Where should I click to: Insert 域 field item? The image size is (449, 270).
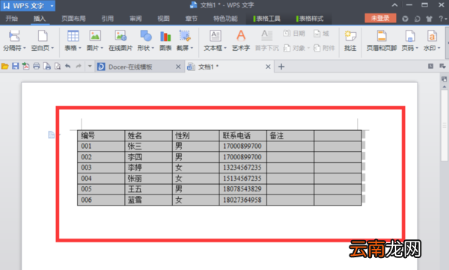coord(321,34)
